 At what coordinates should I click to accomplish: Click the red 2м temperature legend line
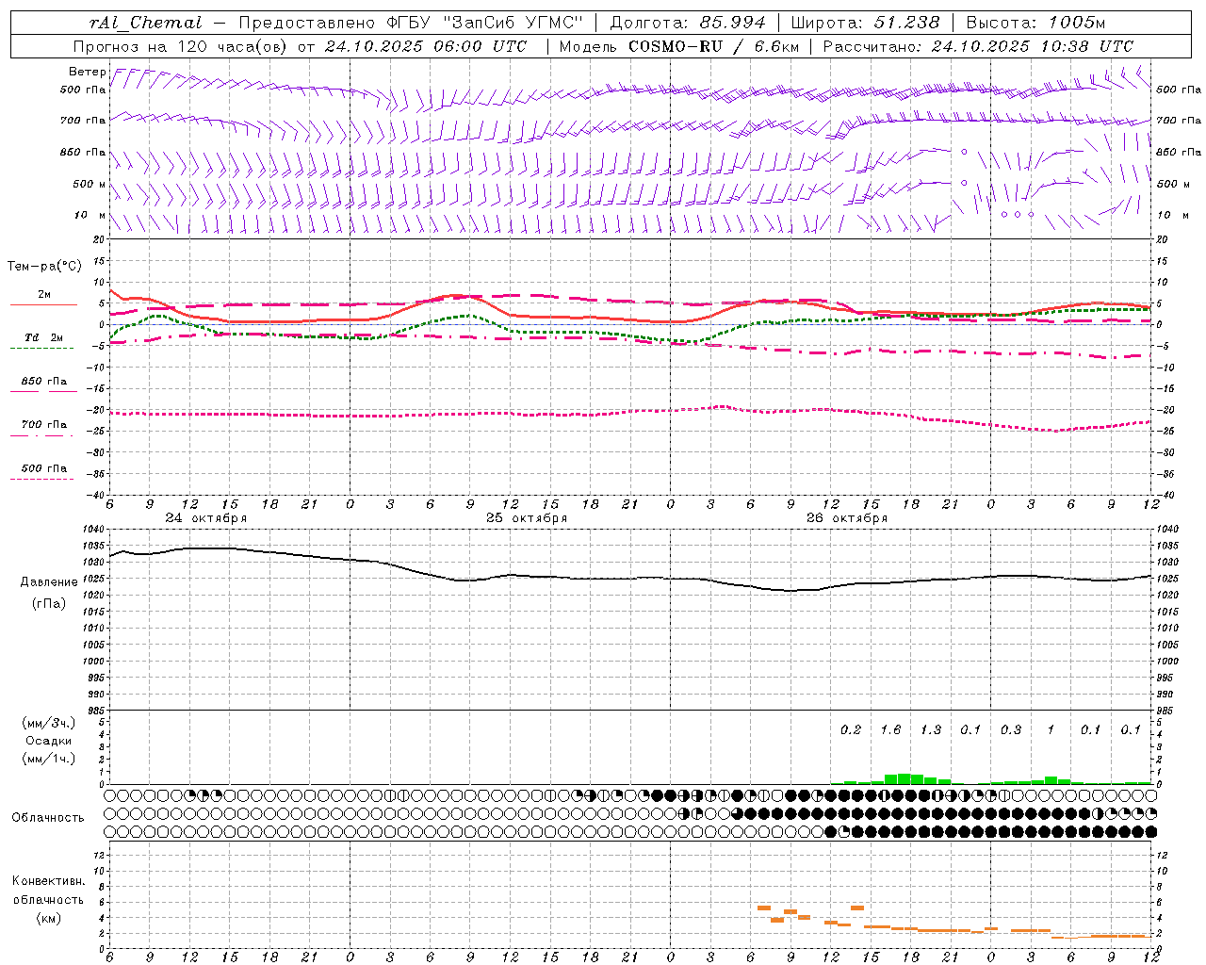[x=43, y=304]
